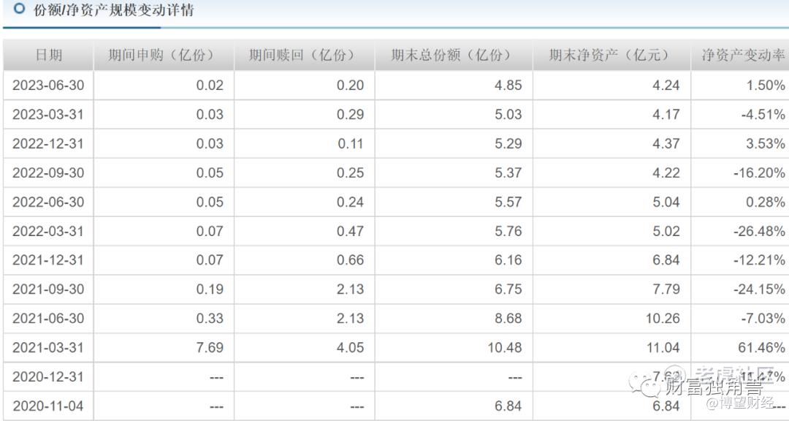Click the 净资产变动率 column header
The width and height of the screenshot is (789, 421).
point(743,56)
